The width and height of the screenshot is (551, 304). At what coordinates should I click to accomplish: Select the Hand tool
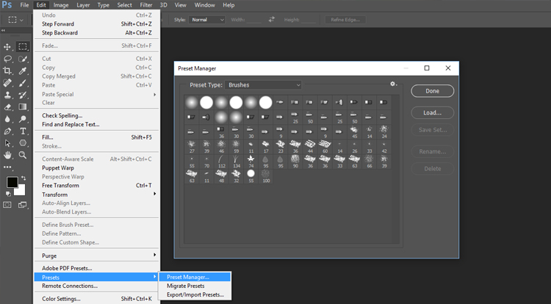click(7, 155)
